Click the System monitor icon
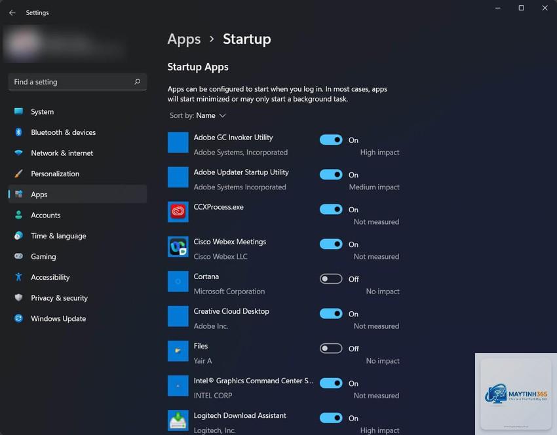 point(18,111)
